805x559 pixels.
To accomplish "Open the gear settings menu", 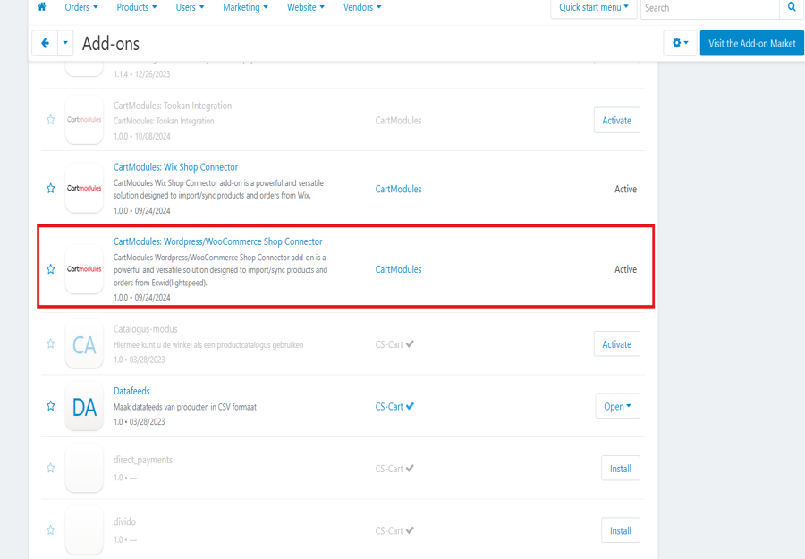I will tap(680, 43).
